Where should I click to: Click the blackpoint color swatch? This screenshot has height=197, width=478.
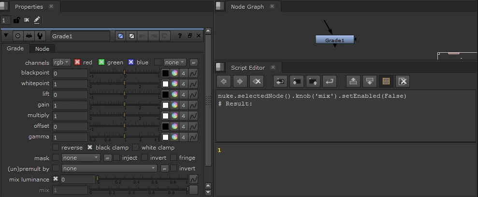click(x=165, y=73)
